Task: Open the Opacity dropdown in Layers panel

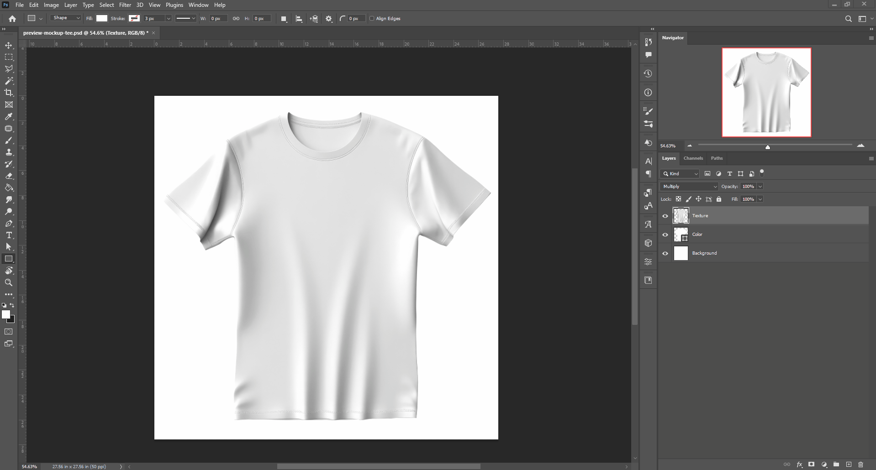Action: click(x=760, y=186)
